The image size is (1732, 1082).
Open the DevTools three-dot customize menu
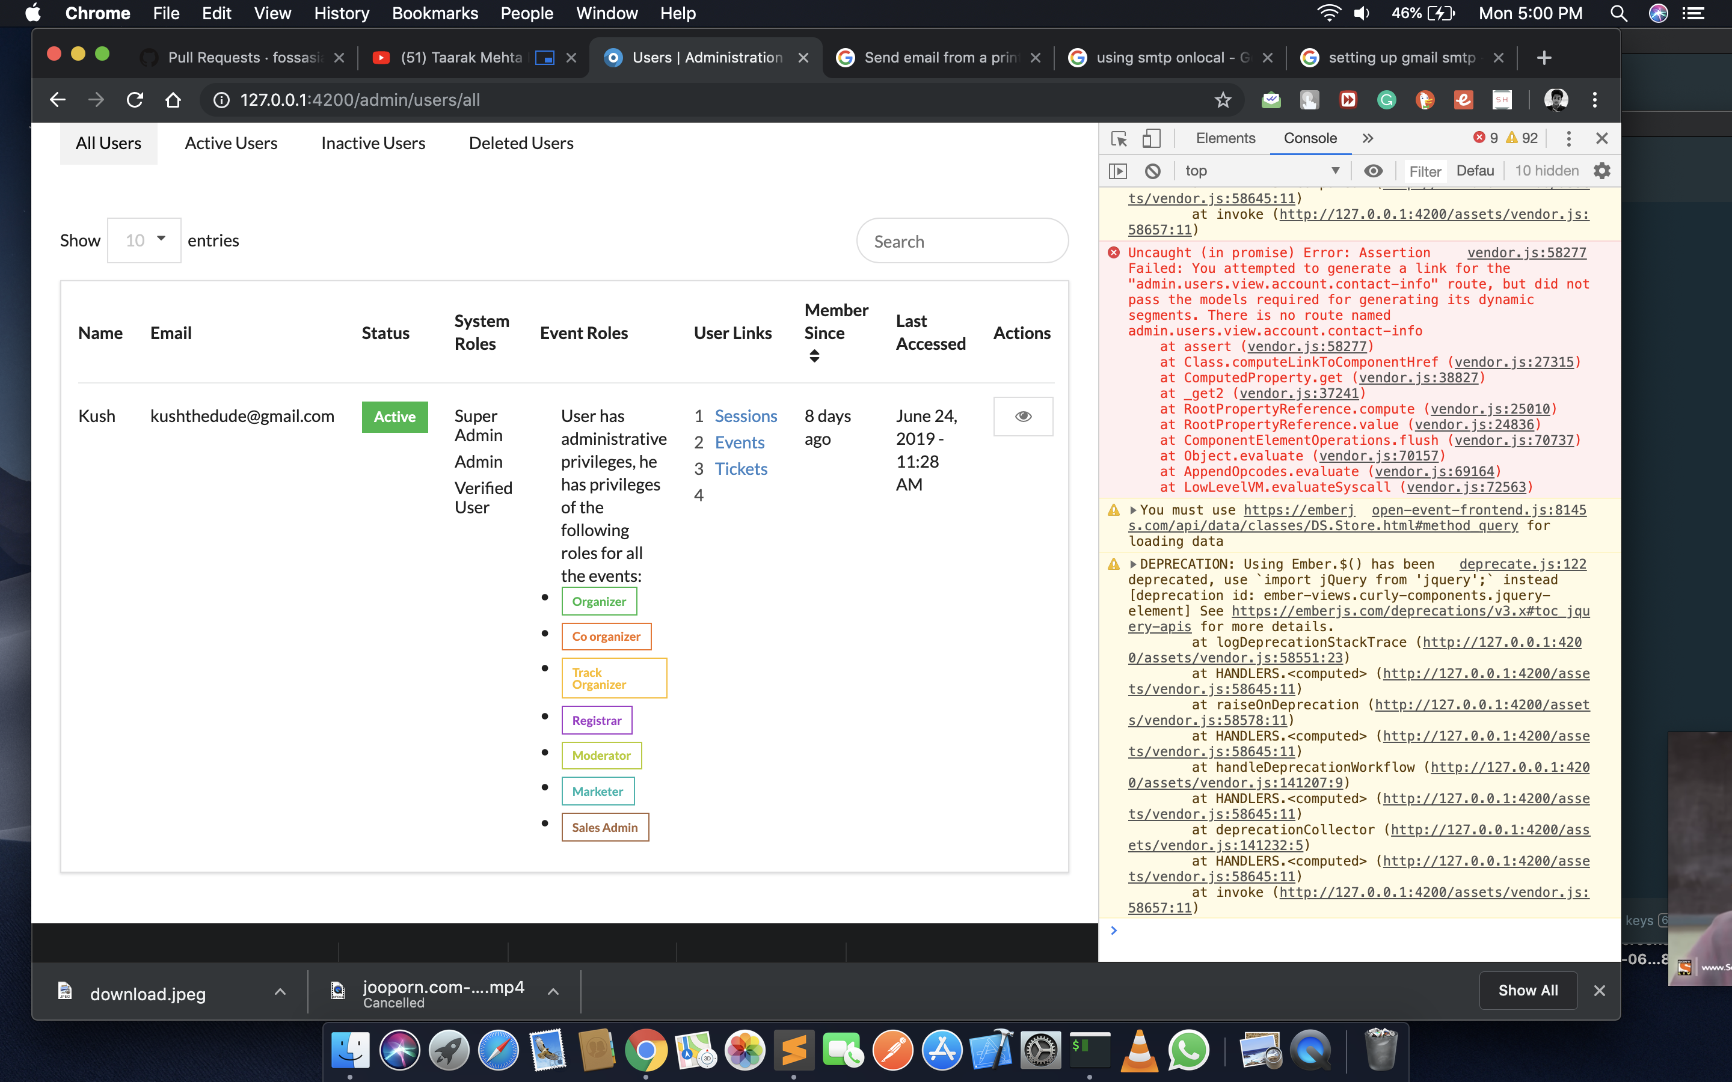1568,139
